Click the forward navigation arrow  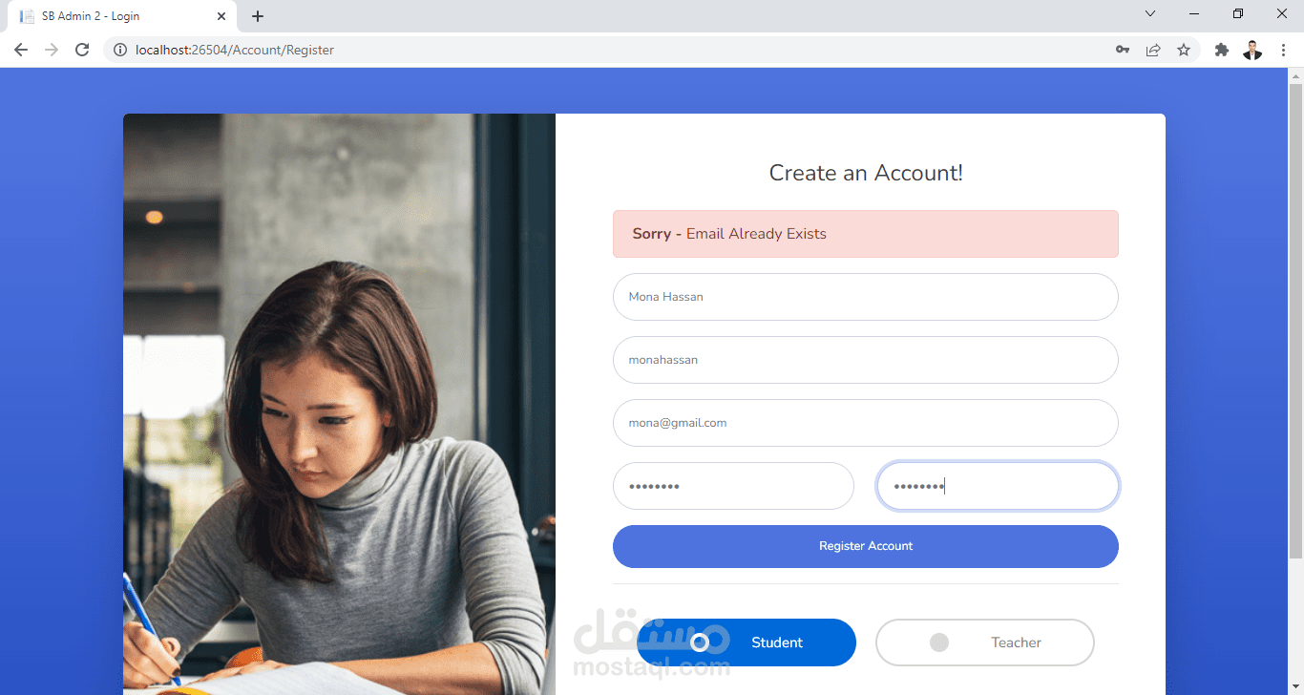click(x=52, y=50)
